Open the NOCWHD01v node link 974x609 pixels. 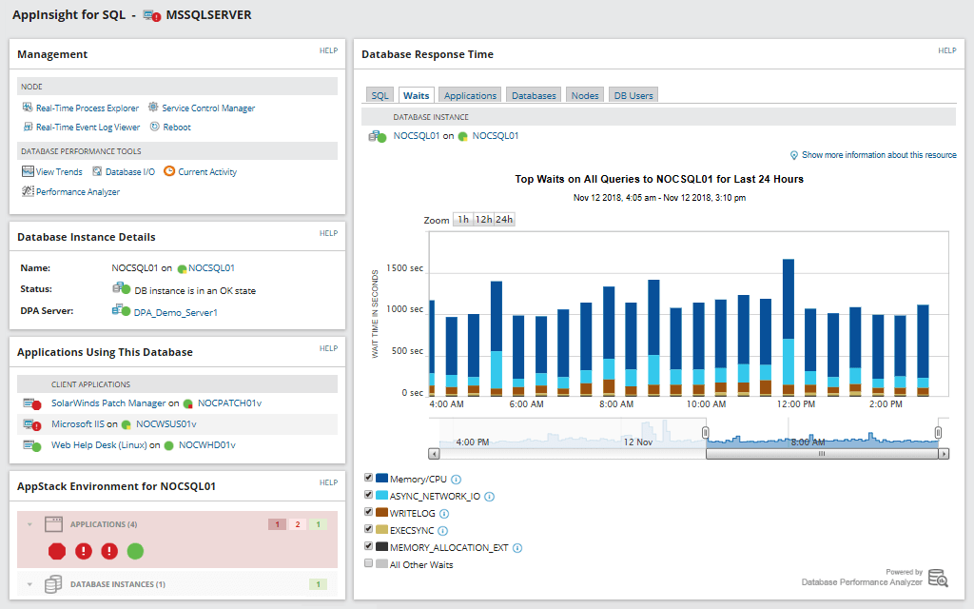coord(207,445)
